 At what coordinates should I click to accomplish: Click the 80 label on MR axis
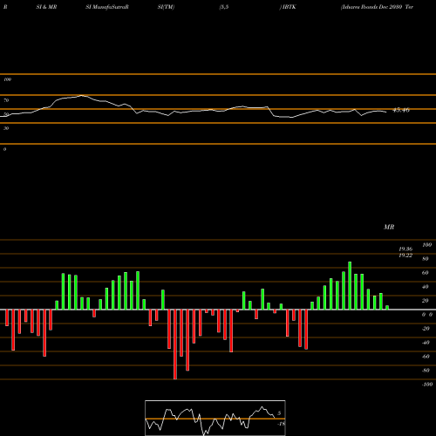point(426,259)
